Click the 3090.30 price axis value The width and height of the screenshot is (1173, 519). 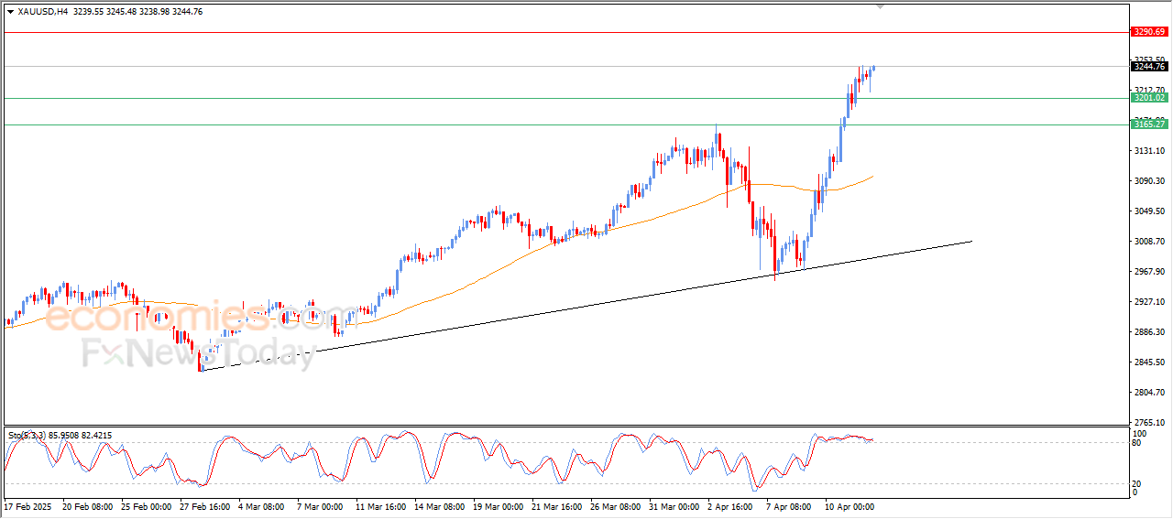(x=1149, y=181)
